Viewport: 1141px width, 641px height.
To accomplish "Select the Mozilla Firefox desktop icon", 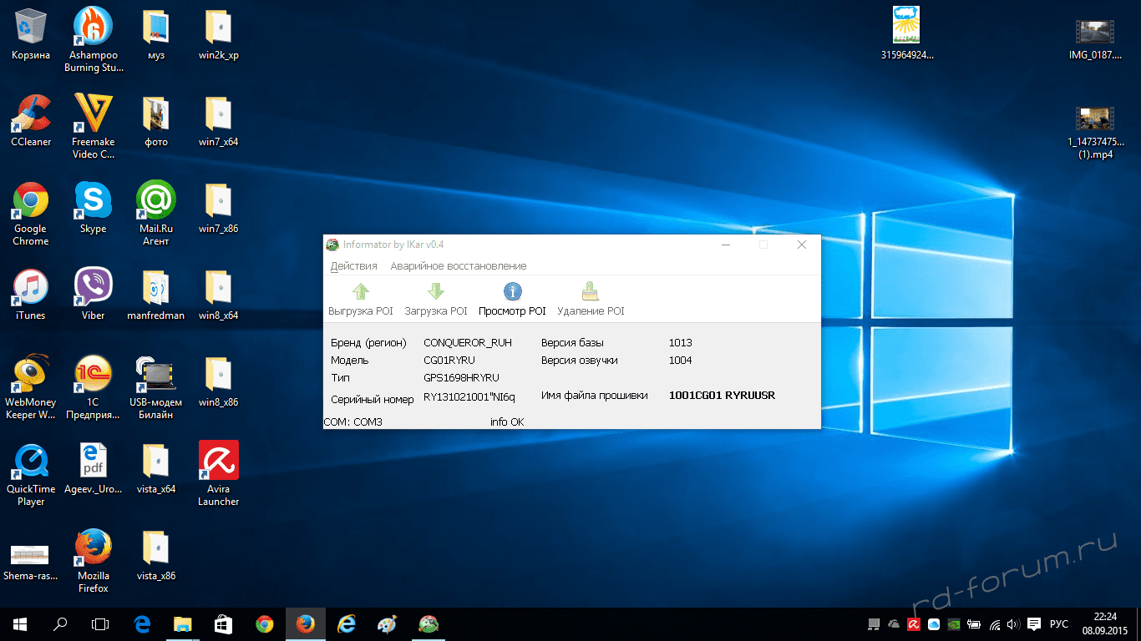I will 93,548.
